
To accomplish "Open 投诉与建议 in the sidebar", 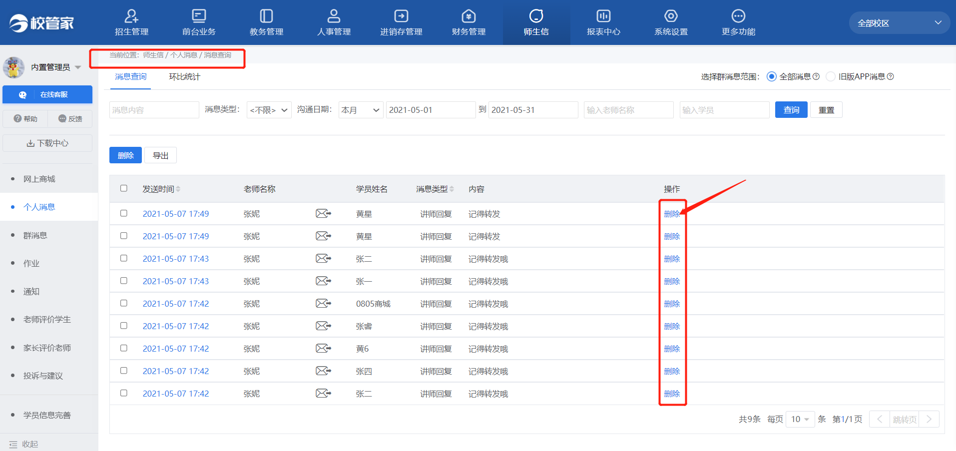I will [43, 376].
